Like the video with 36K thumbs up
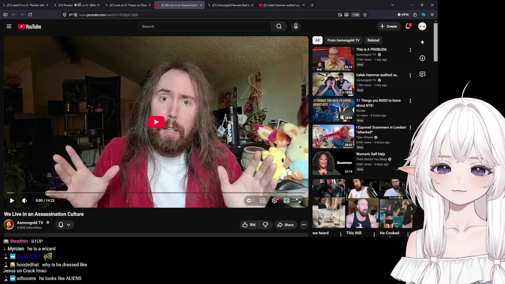Viewport: 505px width, 284px height. tap(249, 225)
